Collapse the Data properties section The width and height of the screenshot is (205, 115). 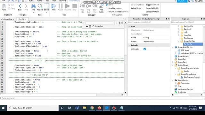point(129,27)
